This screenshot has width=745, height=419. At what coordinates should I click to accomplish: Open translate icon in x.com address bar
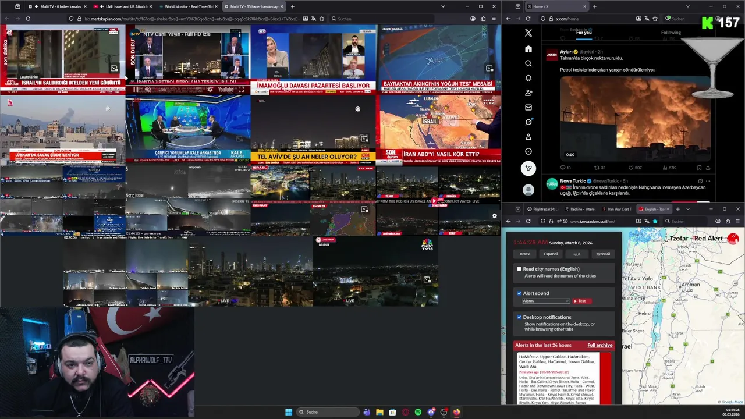[647, 19]
